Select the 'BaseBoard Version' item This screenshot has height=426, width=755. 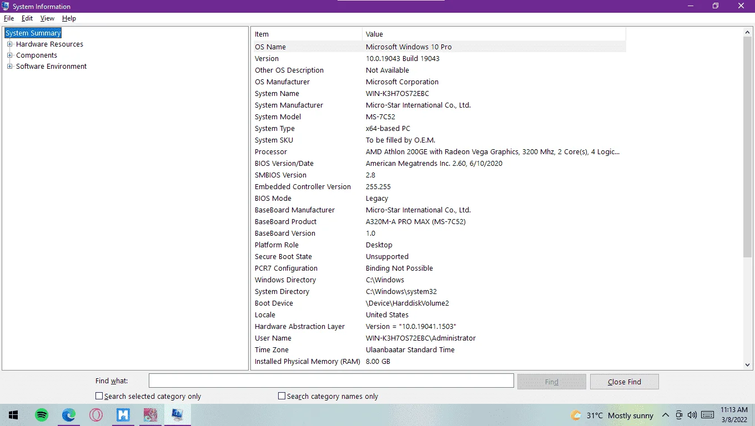point(285,234)
